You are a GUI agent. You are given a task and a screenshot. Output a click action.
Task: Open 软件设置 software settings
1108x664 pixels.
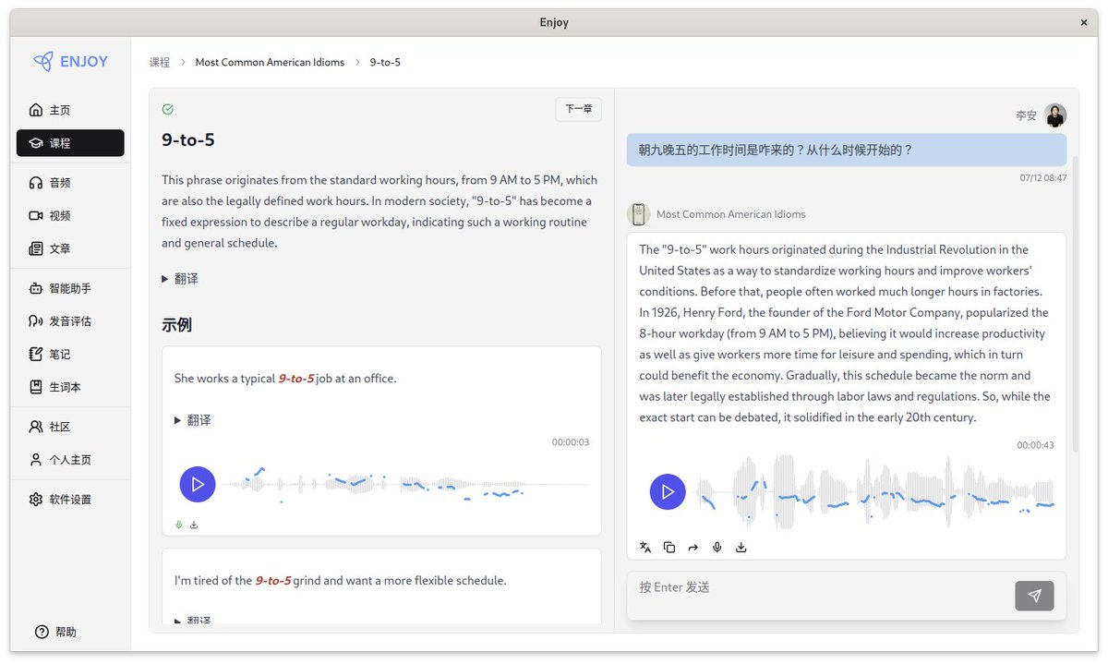click(70, 500)
